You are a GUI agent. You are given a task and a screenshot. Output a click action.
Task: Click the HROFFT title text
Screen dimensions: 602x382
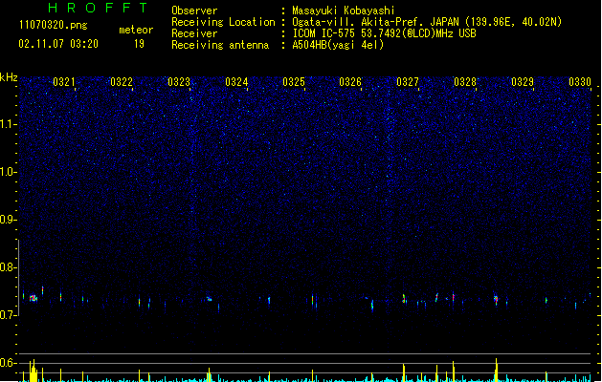99,8
